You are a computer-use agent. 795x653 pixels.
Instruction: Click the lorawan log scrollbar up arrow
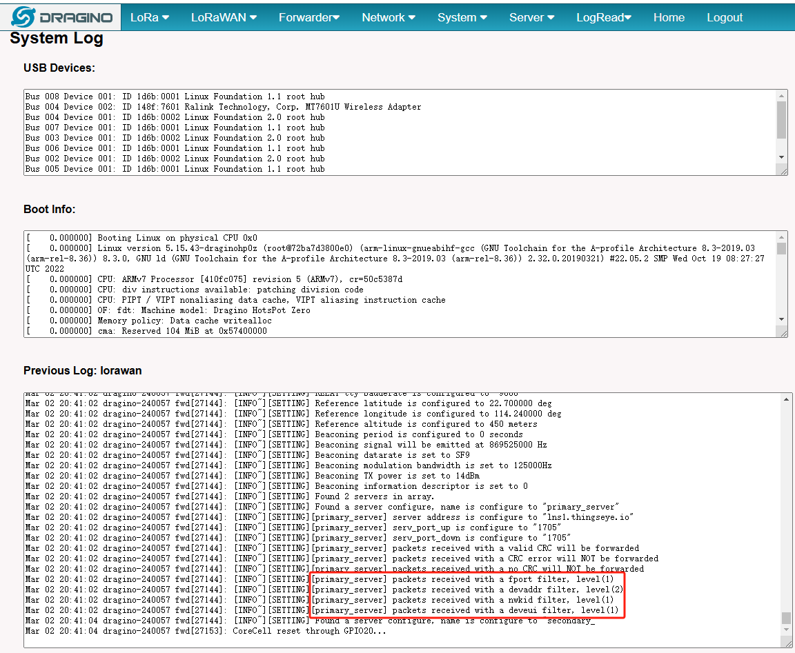[786, 399]
